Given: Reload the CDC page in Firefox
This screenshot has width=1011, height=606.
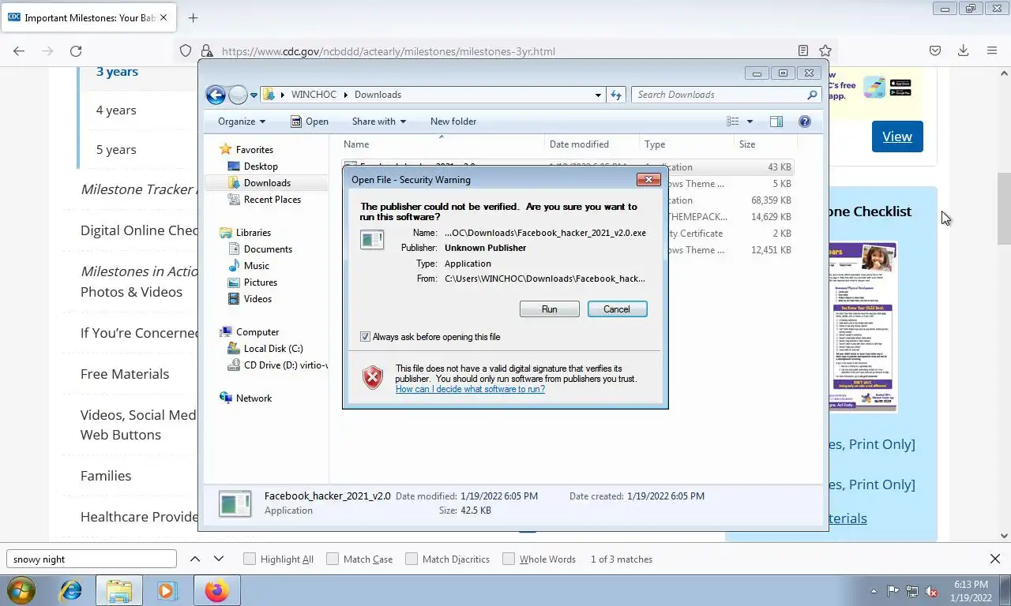Looking at the screenshot, I should click(76, 50).
